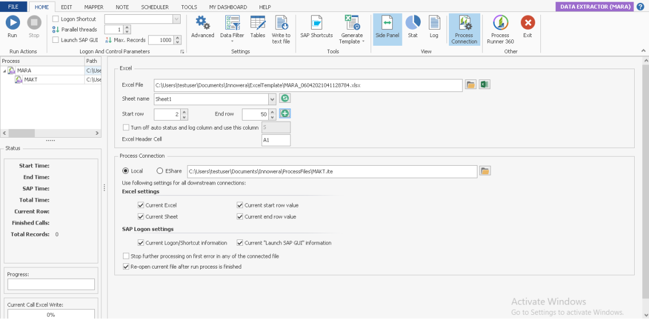Open the Tables tool

[257, 26]
